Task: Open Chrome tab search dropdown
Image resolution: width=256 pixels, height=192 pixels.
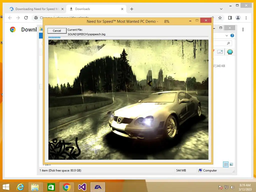Action: (x=221, y=9)
